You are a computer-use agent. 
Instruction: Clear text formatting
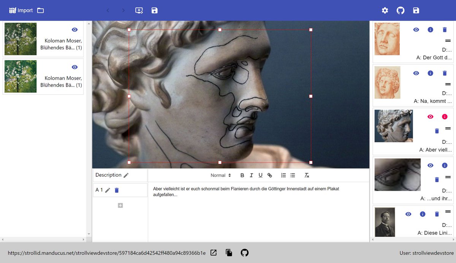(x=307, y=175)
